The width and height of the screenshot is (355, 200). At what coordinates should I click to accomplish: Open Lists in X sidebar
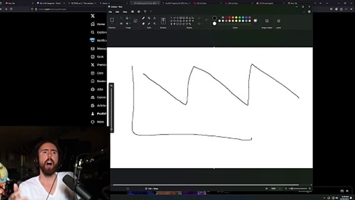97,73
